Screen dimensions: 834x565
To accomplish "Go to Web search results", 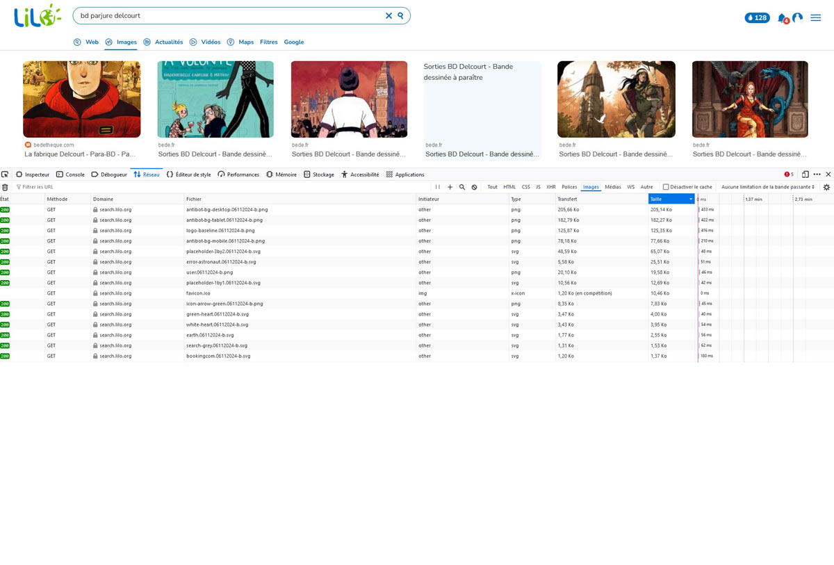I will [x=86, y=42].
